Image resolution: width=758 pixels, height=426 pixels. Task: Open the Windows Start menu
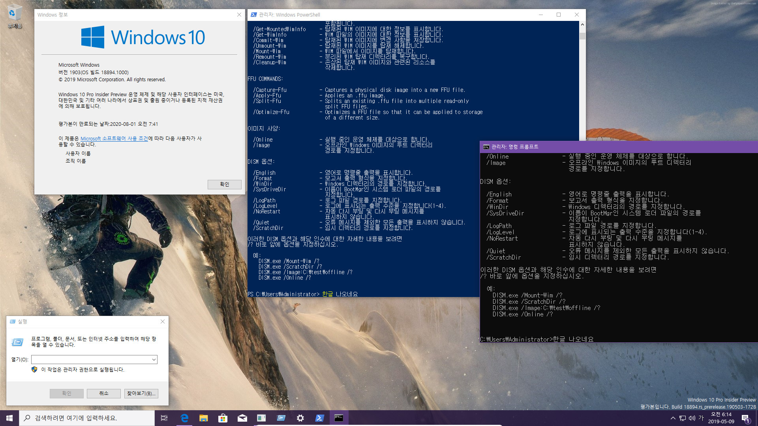9,418
